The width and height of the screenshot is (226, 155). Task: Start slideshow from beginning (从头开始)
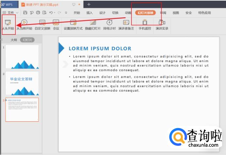point(8,25)
